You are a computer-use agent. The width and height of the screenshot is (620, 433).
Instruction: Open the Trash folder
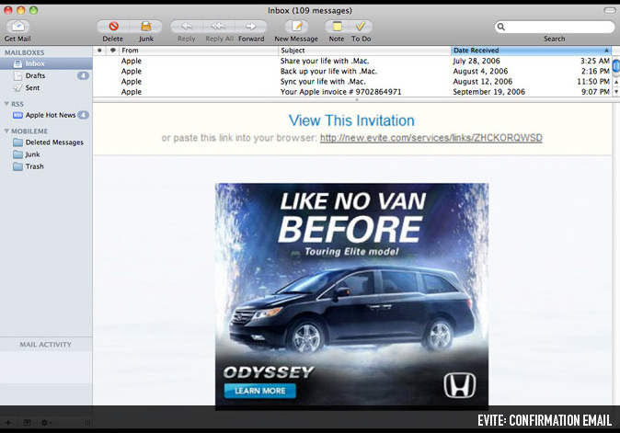point(46,166)
